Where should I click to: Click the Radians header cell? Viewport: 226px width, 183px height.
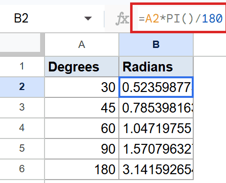click(156, 67)
